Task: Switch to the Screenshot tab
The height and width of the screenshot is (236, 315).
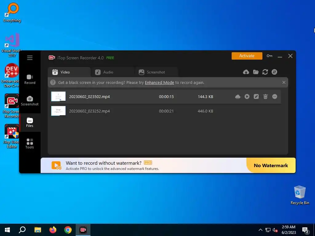Action: click(157, 72)
